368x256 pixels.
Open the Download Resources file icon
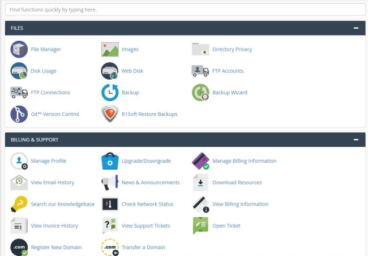[200, 183]
